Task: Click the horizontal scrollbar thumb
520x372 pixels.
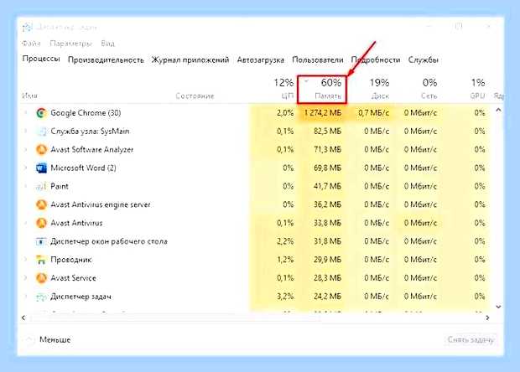Action: [176, 318]
